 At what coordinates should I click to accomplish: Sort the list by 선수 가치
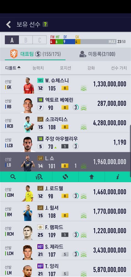click(x=119, y=68)
